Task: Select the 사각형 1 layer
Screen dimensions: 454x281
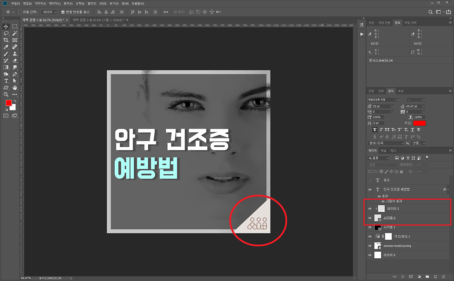Action: click(390, 227)
